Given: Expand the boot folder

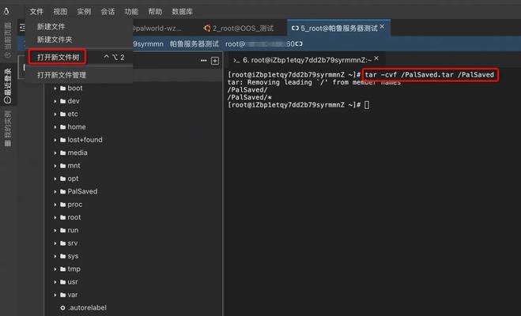Looking at the screenshot, I should pyautogui.click(x=55, y=88).
